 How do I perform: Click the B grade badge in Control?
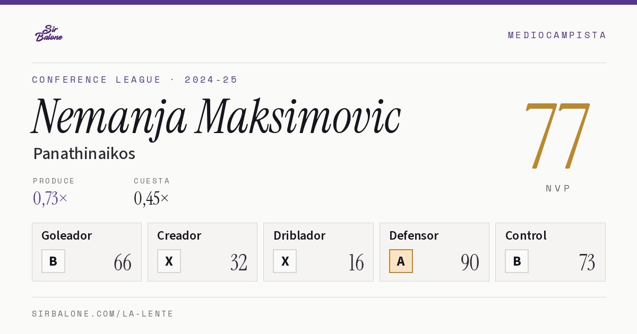pos(517,261)
